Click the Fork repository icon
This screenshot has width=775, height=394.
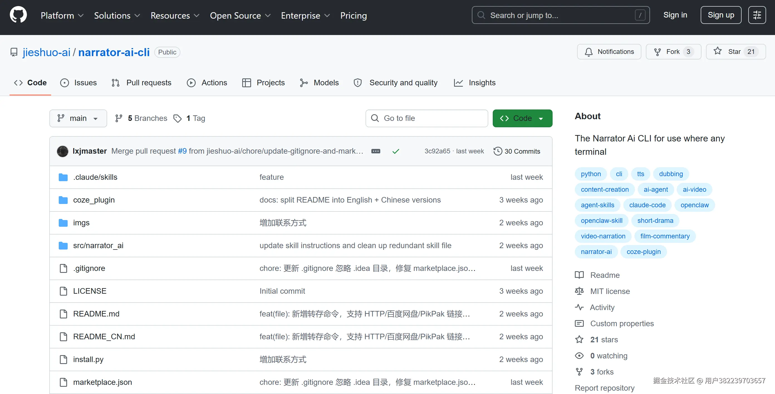pos(657,52)
